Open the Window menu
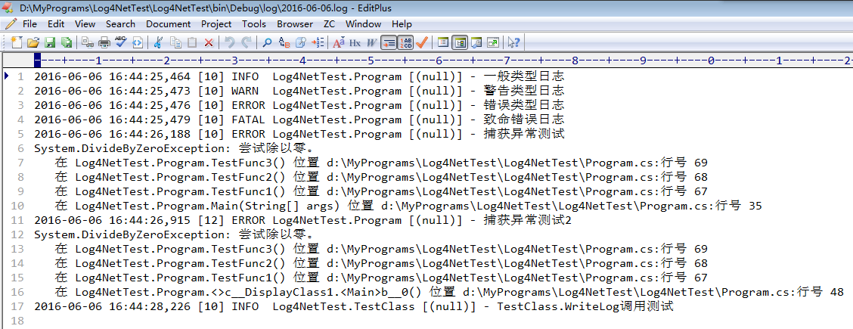853x329 pixels. 364,24
